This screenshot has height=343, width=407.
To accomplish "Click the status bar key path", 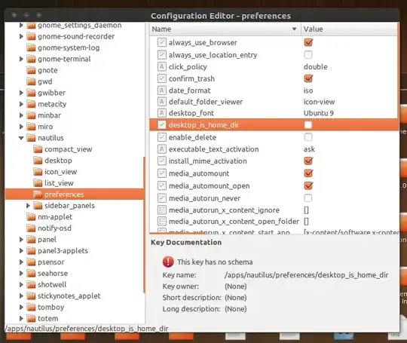I will (x=87, y=329).
